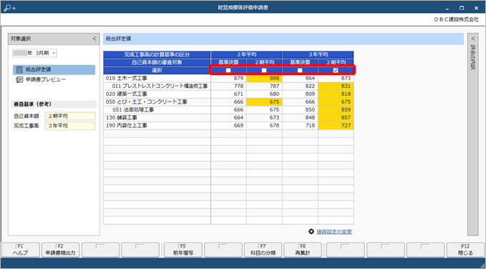Click the F5 前年複写 button

[x=183, y=250]
